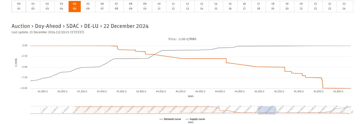Switch to the 12-13 hour tab

point(188,6)
